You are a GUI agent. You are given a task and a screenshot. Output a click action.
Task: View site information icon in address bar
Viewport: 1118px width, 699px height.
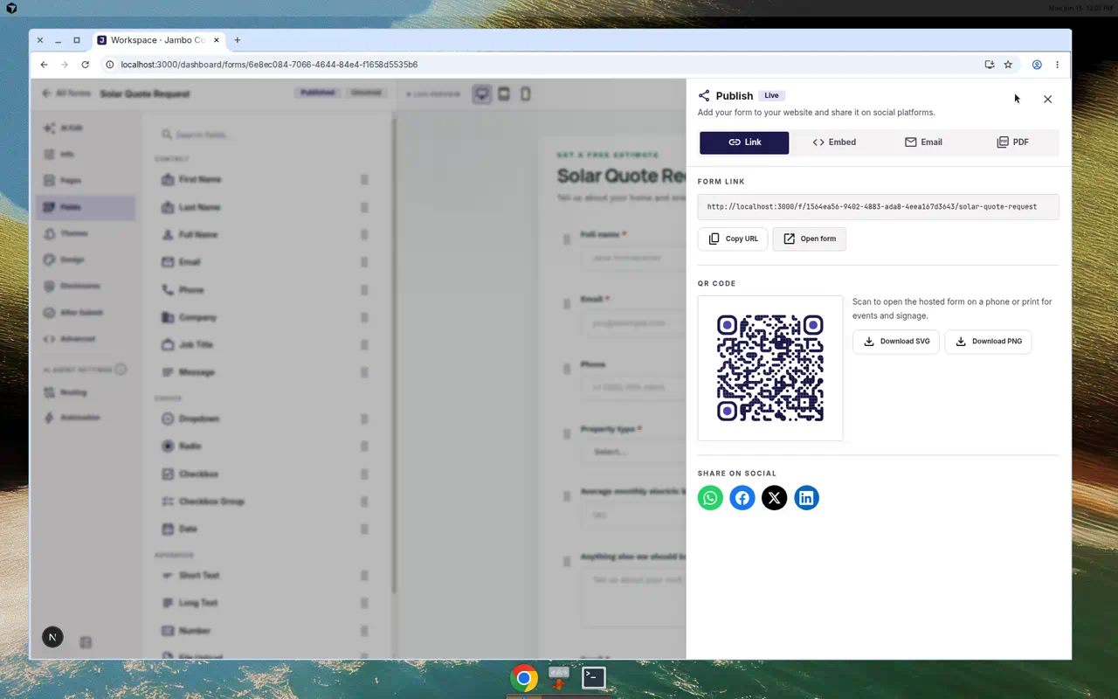pyautogui.click(x=110, y=65)
